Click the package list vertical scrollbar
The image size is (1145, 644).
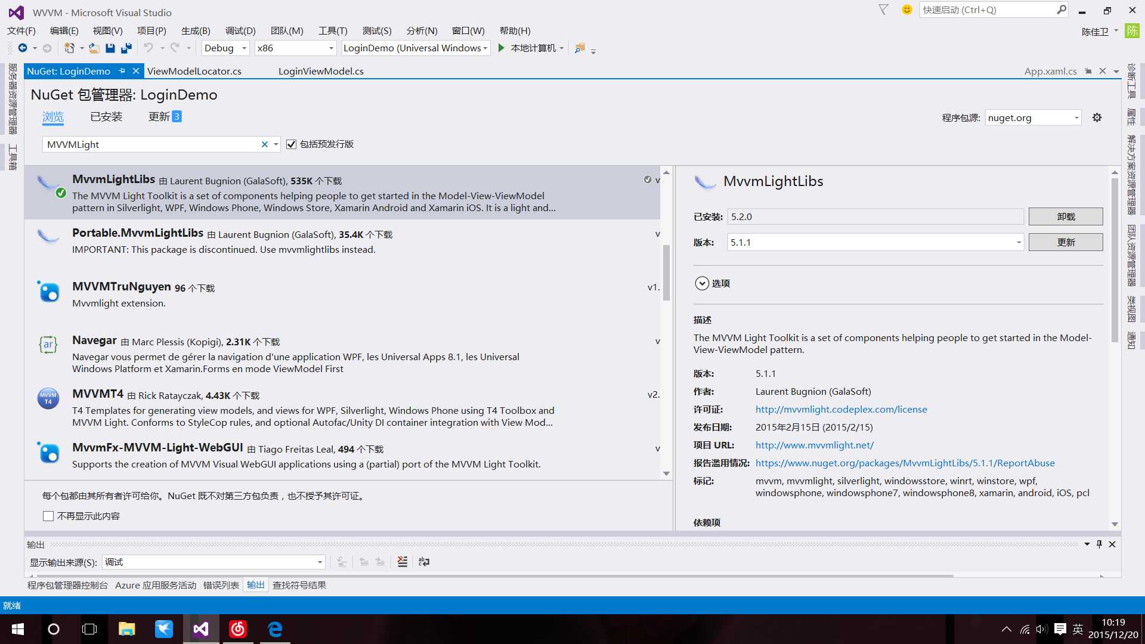point(666,272)
